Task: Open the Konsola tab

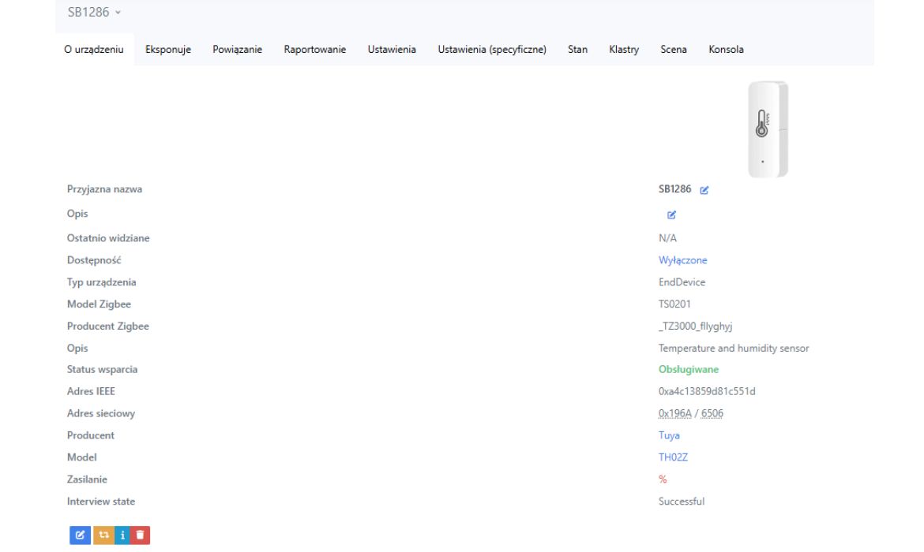Action: click(x=726, y=50)
